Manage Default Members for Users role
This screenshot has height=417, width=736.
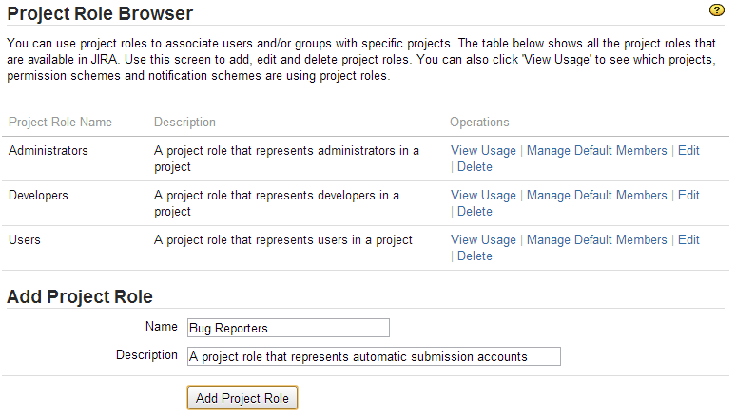click(596, 239)
